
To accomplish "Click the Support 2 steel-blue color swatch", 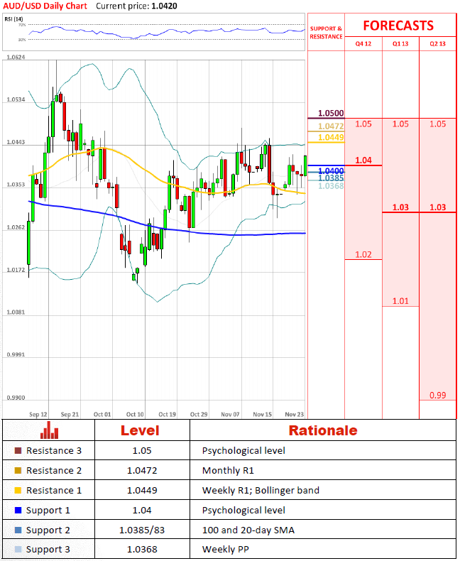I will pos(18,530).
